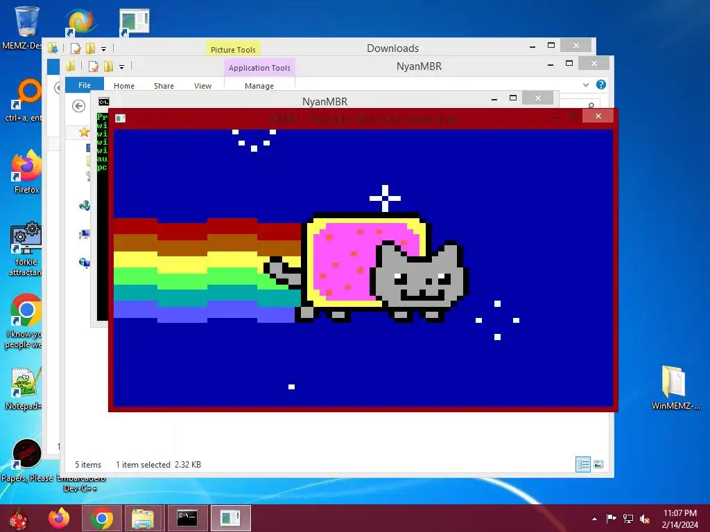The height and width of the screenshot is (532, 710).
Task: Select the View ribbon tab
Action: coord(202,85)
